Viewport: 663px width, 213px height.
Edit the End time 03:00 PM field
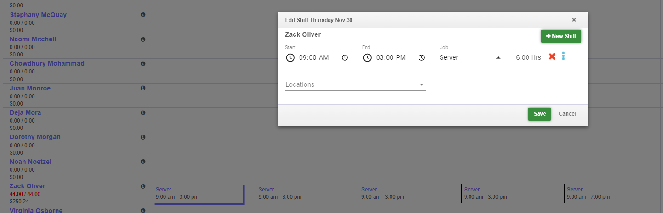pyautogui.click(x=394, y=58)
